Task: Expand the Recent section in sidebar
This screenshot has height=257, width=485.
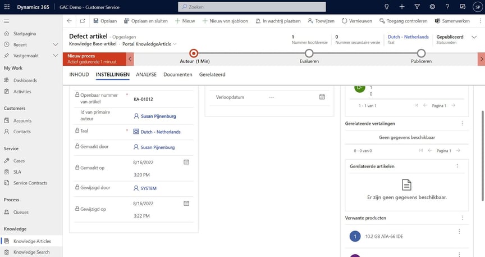Action: pyautogui.click(x=56, y=44)
